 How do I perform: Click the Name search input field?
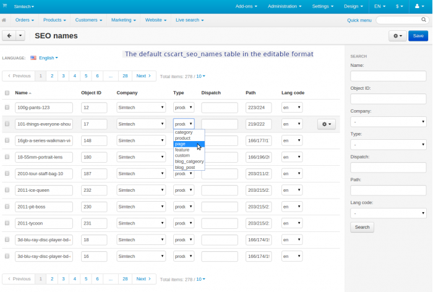click(388, 76)
